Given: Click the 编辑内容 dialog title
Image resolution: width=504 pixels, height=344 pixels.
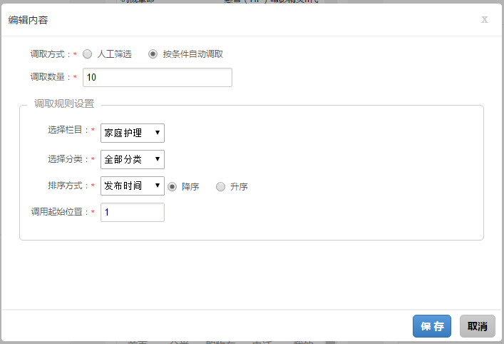Looking at the screenshot, I should tap(29, 20).
